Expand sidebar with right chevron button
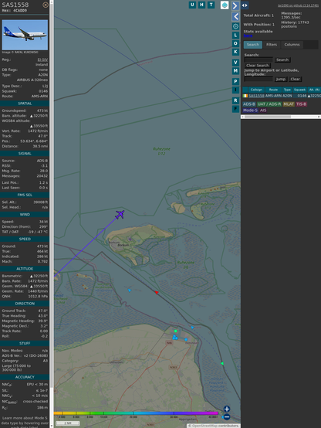The height and width of the screenshot is (428, 321). coord(235,5)
